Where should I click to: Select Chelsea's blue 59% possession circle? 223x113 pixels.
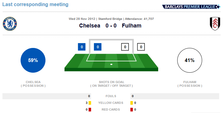tap(33, 60)
